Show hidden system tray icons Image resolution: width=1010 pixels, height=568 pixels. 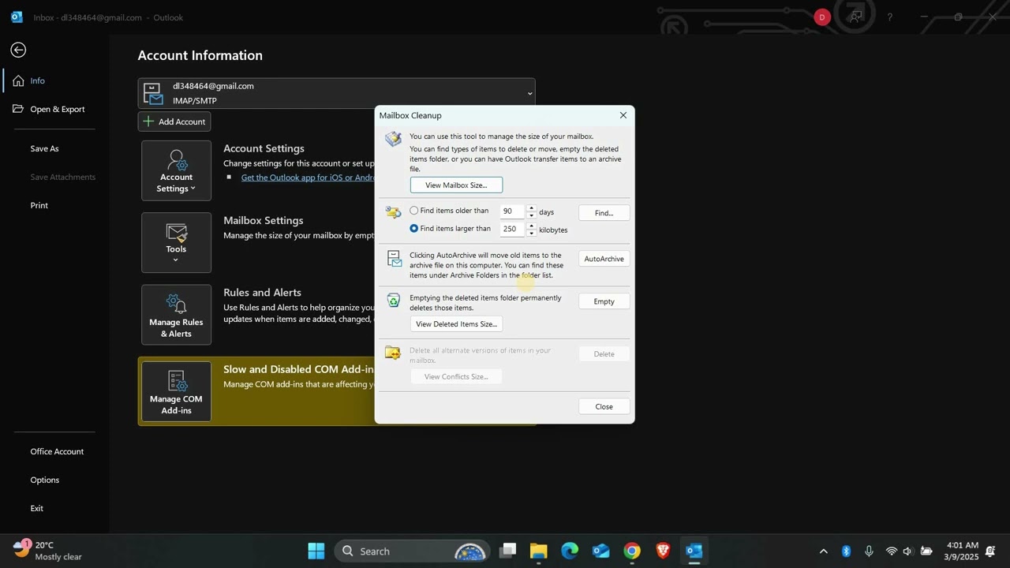pos(824,551)
